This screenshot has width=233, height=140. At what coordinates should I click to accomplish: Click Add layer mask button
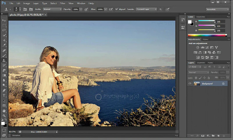[203, 136]
